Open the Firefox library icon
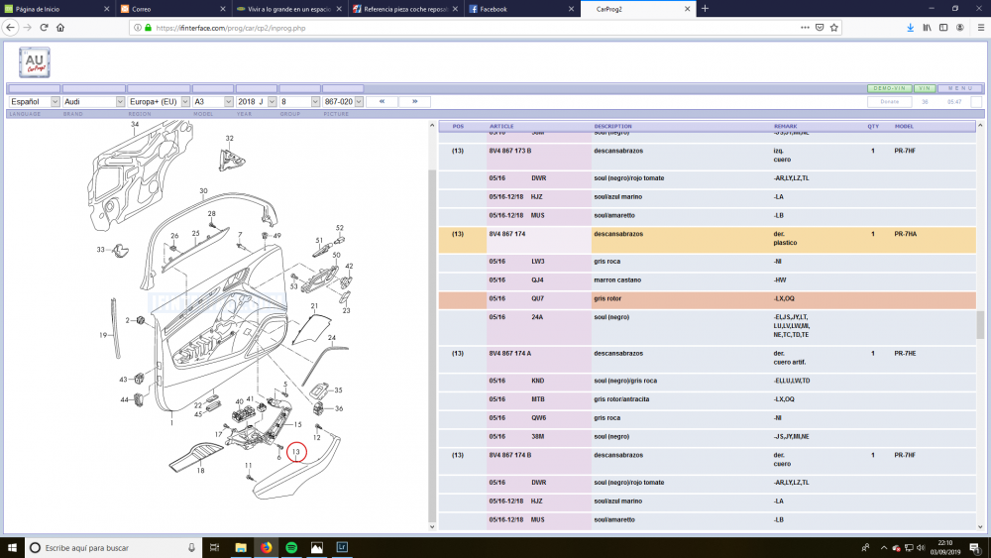 928,27
